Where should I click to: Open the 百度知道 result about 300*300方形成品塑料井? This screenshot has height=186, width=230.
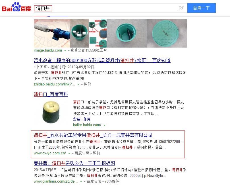102,60
